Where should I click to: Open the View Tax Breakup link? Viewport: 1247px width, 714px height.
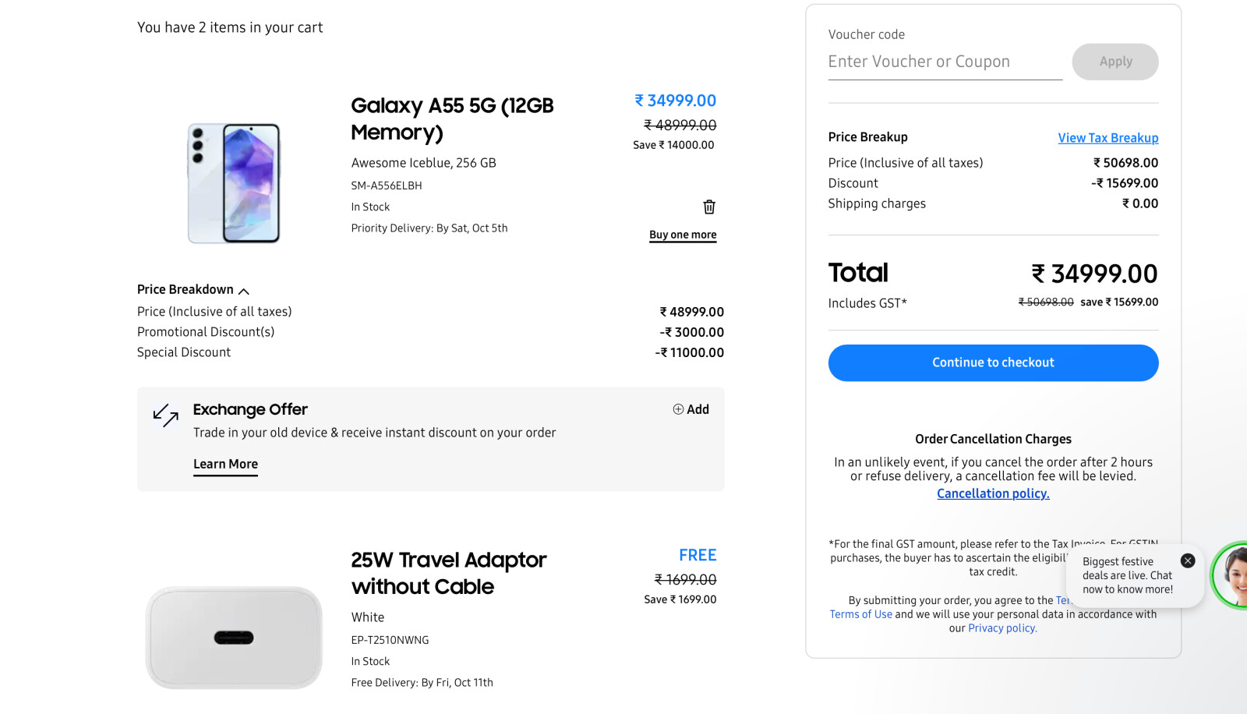tap(1107, 138)
